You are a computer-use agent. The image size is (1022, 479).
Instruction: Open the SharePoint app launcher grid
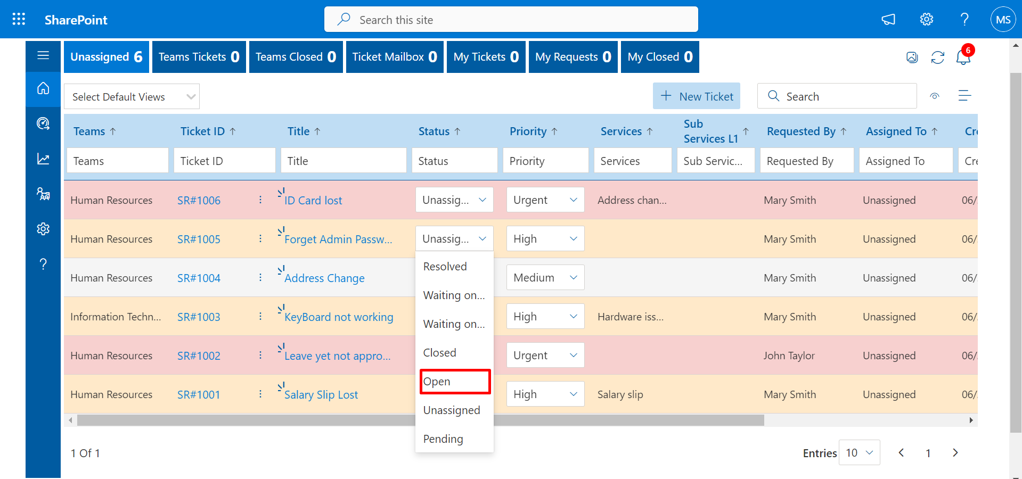(19, 20)
